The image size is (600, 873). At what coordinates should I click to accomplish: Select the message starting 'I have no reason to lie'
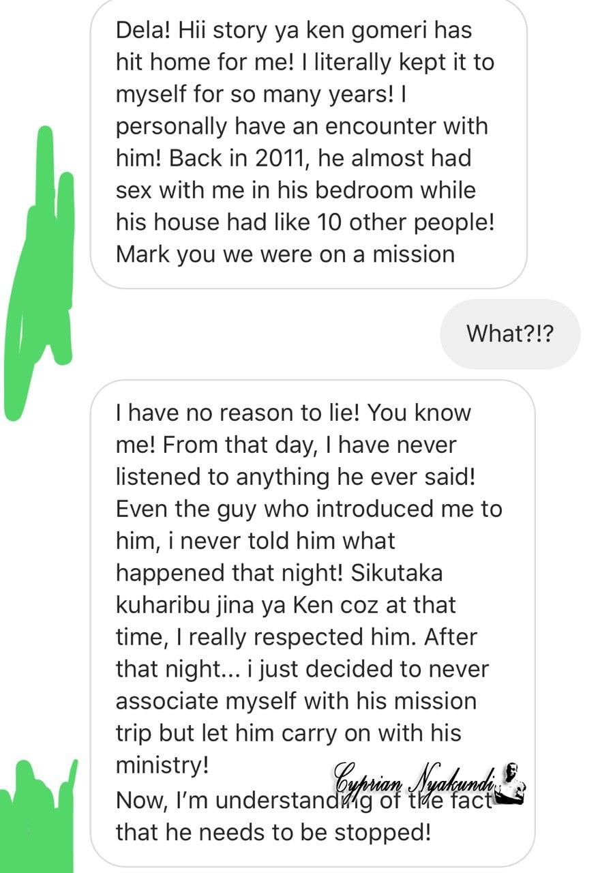point(313,623)
